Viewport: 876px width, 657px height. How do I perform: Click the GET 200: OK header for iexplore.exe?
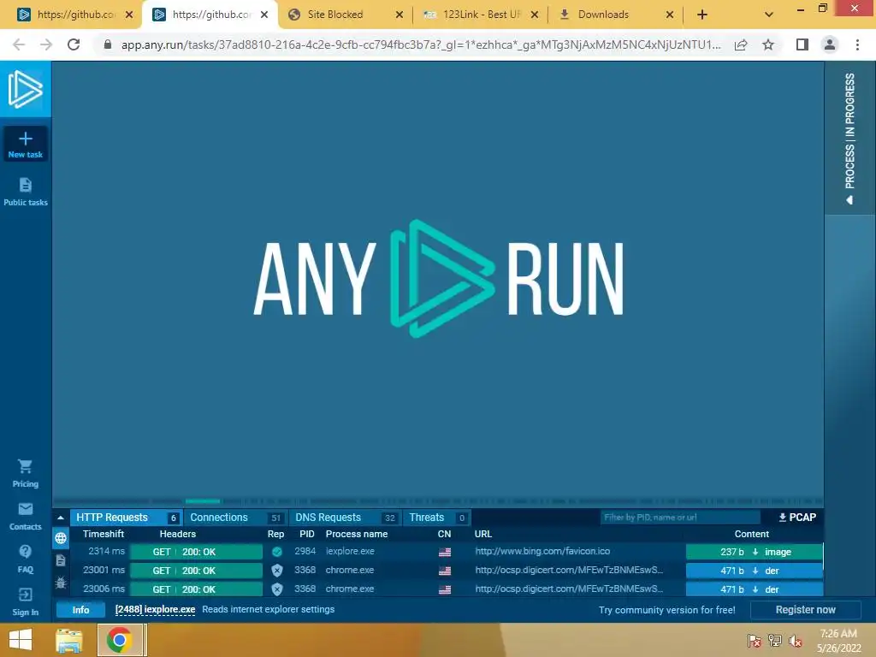(x=196, y=552)
